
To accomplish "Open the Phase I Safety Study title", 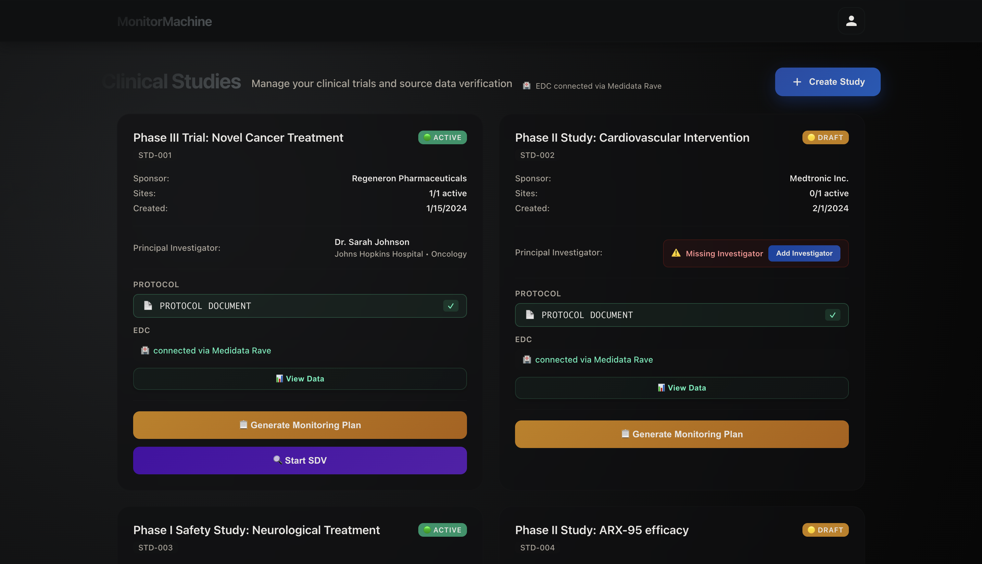I will (256, 530).
